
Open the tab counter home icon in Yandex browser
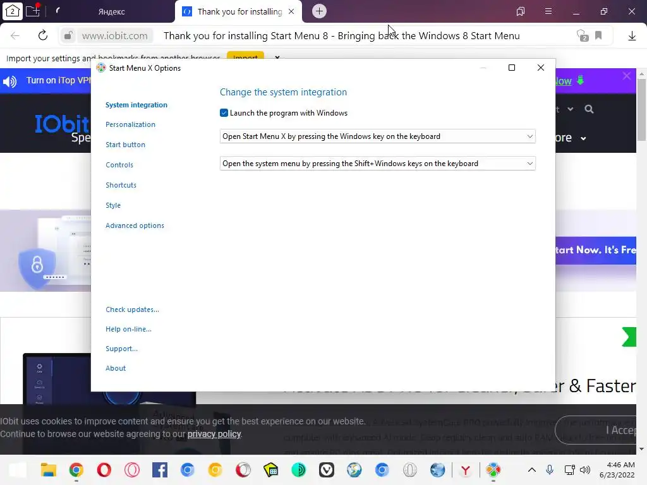point(13,11)
